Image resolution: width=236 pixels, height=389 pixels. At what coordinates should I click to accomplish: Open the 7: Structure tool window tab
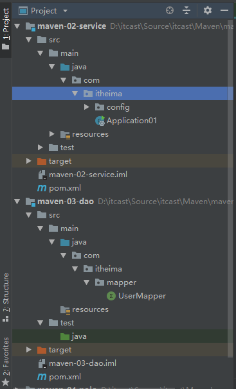pyautogui.click(x=6, y=298)
